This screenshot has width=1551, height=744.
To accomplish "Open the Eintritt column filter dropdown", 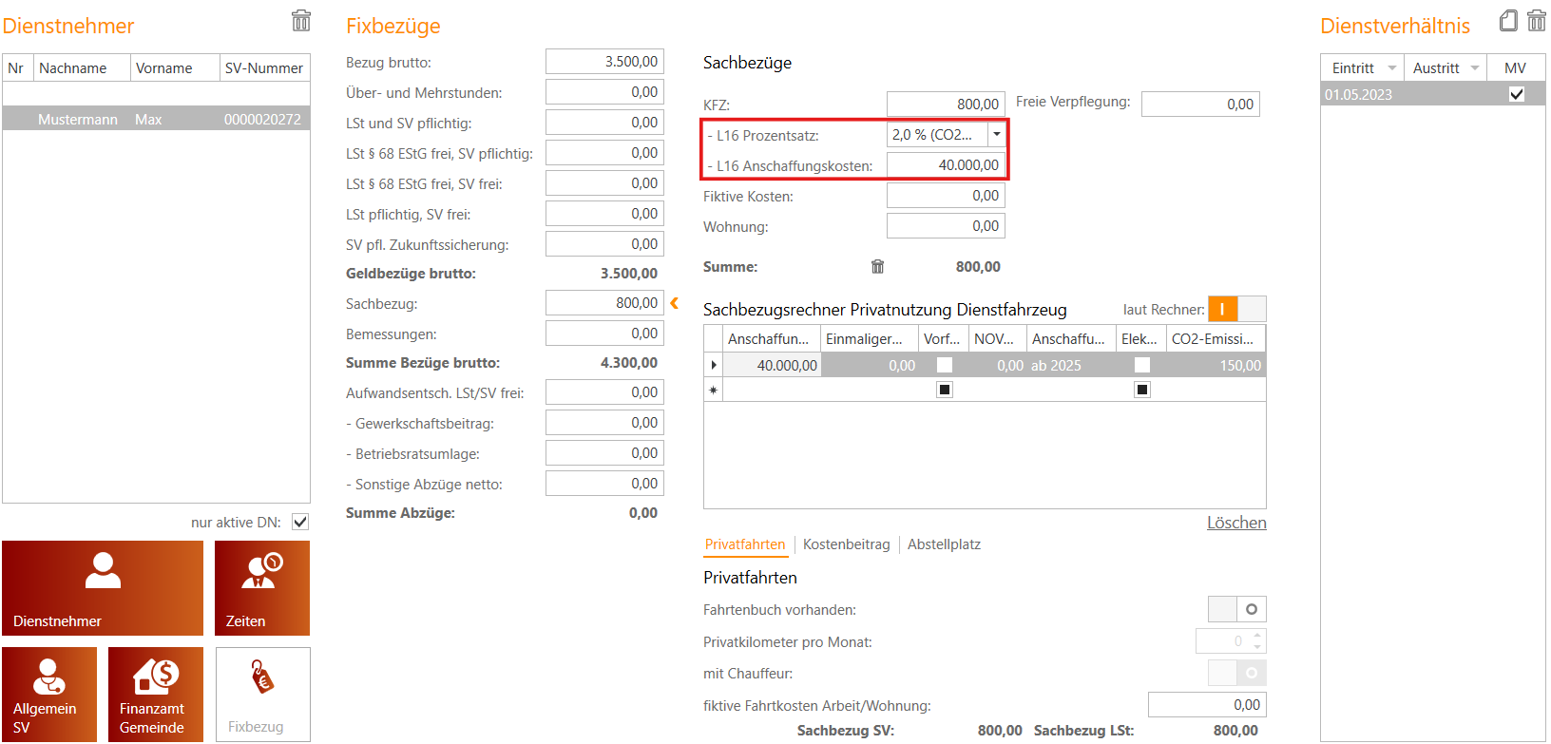I will [1392, 68].
